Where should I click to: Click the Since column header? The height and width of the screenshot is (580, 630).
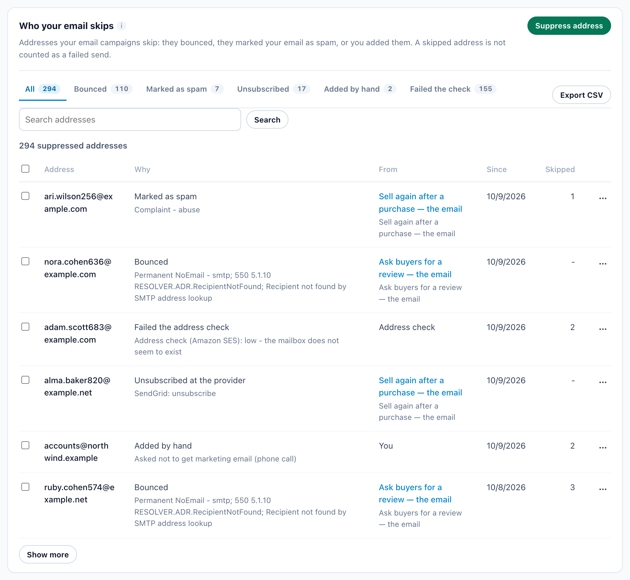pyautogui.click(x=497, y=170)
